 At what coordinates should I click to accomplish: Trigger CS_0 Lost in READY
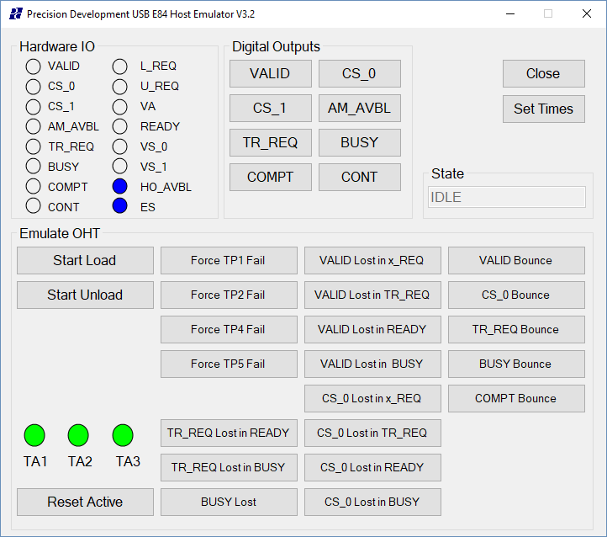[372, 467]
